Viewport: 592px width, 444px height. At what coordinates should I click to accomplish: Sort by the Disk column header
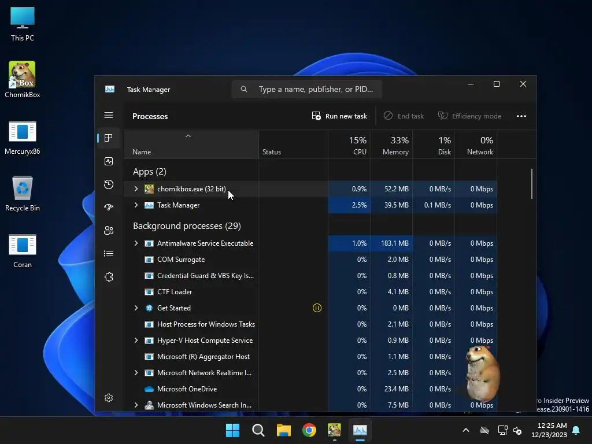tap(434, 145)
